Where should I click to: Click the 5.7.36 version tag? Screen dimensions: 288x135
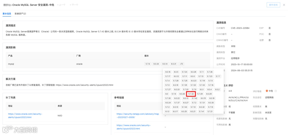coord(210,72)
